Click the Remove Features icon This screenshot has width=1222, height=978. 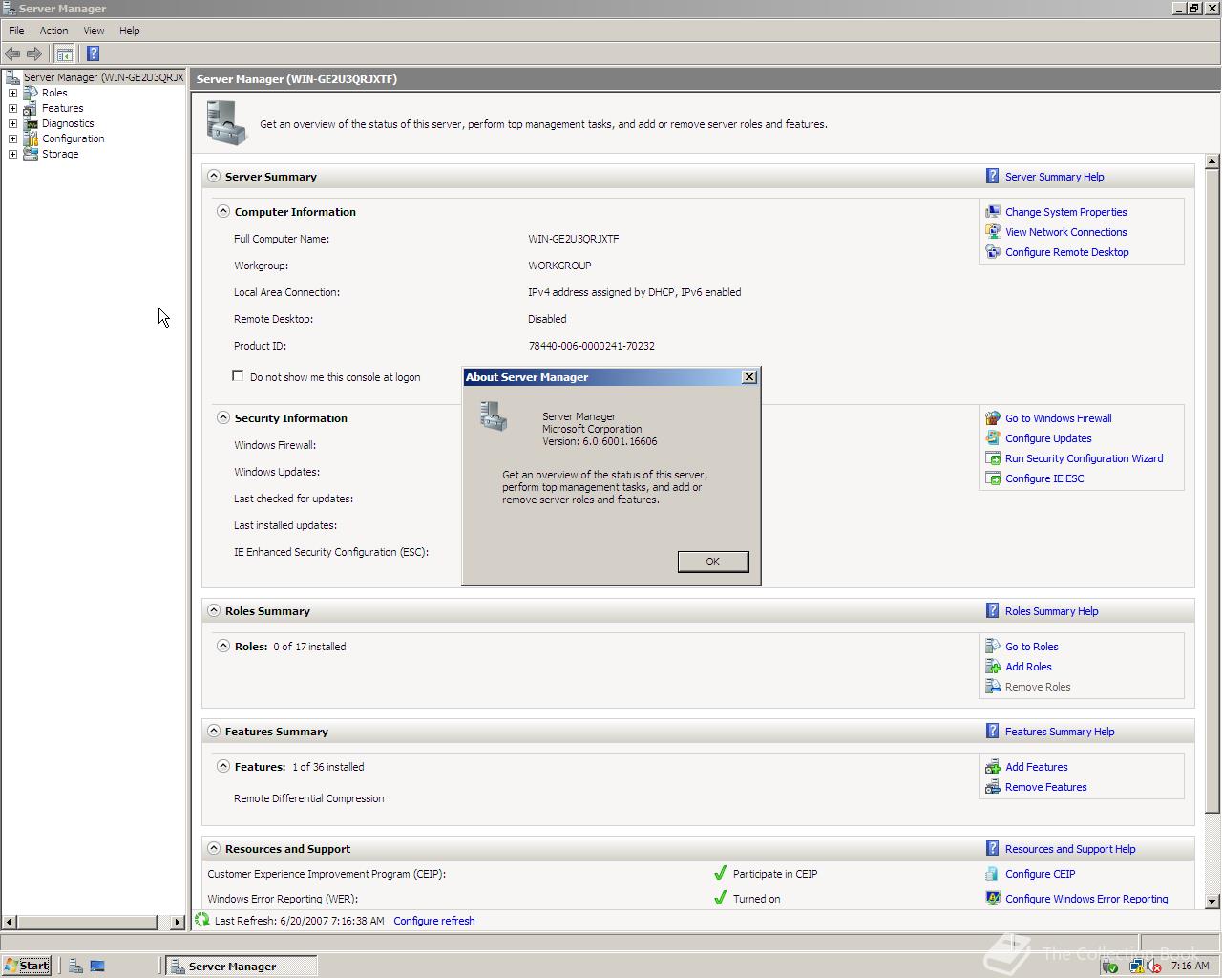point(993,787)
